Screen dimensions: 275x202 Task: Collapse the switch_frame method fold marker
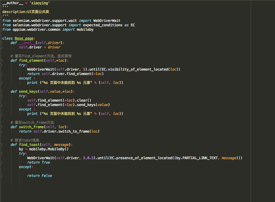click(x=1, y=127)
